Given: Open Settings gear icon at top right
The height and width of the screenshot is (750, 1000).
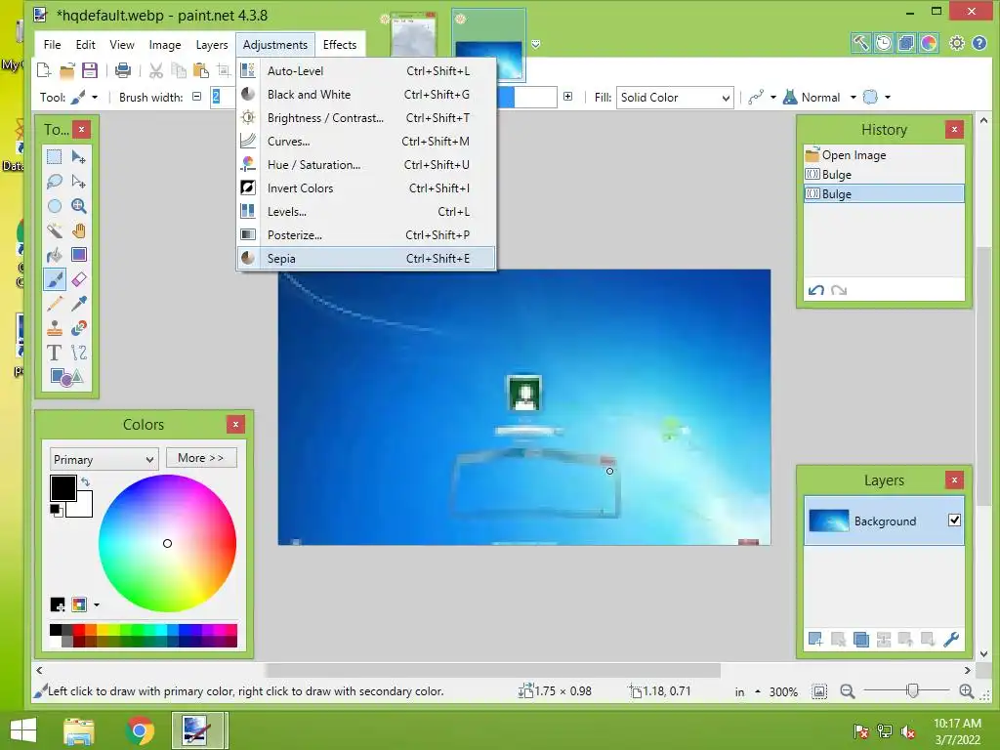Looking at the screenshot, I should [x=957, y=43].
